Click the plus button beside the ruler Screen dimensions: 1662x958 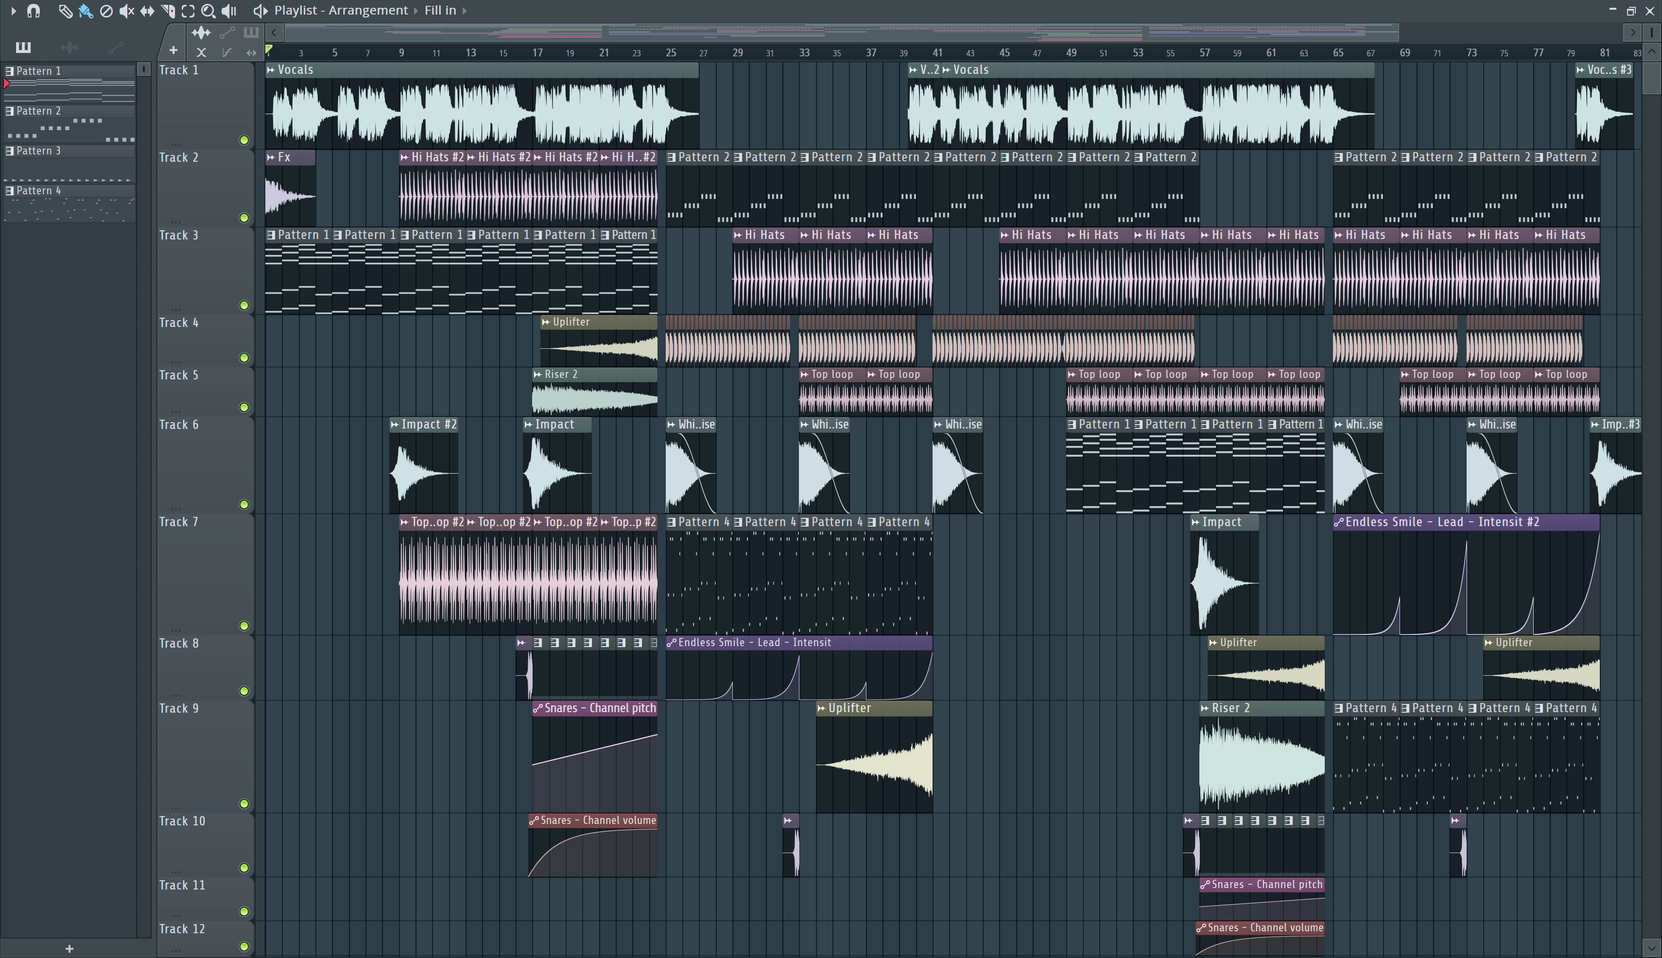173,50
